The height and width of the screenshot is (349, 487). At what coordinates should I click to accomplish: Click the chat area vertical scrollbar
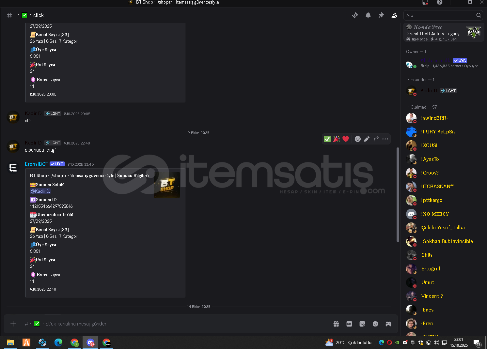click(x=398, y=195)
